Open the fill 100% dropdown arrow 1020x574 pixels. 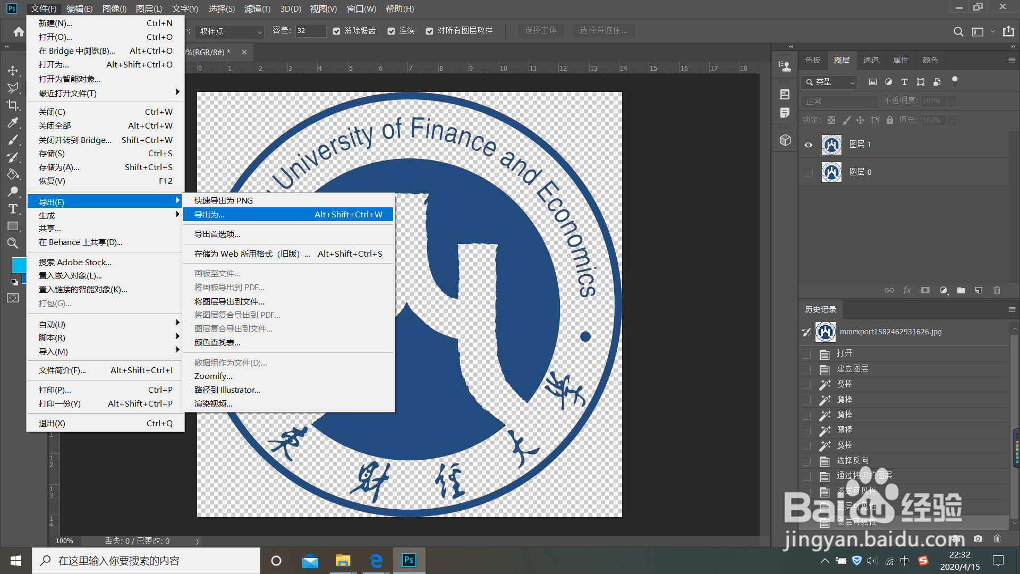[x=952, y=120]
